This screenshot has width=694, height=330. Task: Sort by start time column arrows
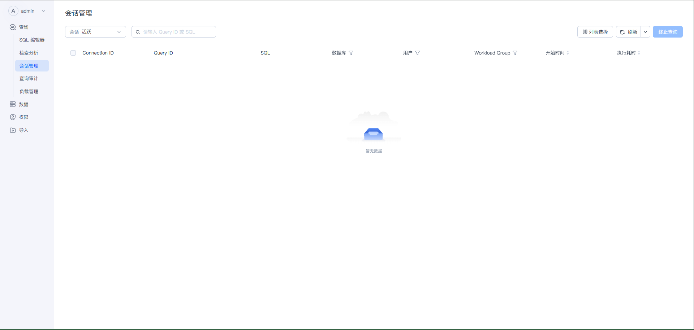568,53
